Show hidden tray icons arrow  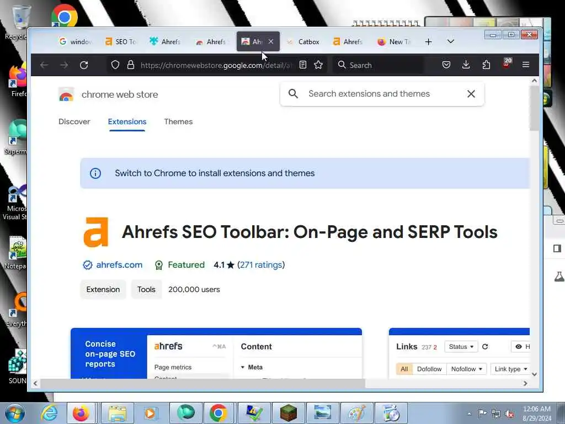point(469,414)
